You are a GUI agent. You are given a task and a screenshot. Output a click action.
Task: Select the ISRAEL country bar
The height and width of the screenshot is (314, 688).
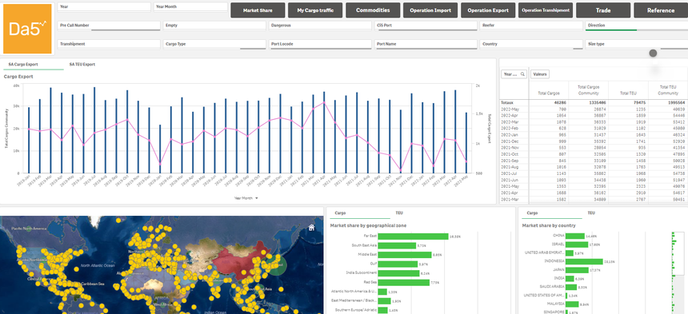[x=577, y=244]
